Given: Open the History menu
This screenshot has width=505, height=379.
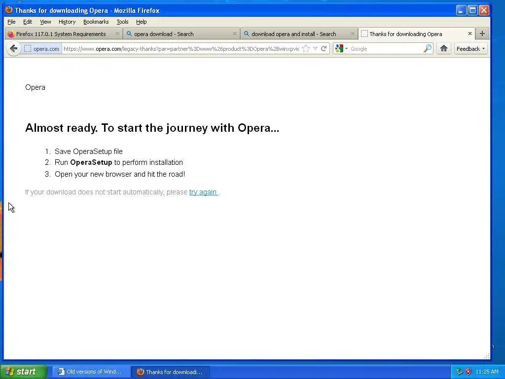Looking at the screenshot, I should pyautogui.click(x=67, y=22).
